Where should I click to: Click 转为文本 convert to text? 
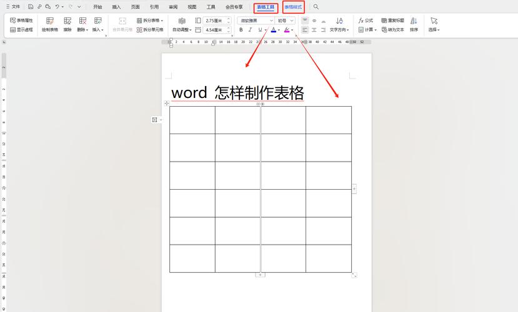pyautogui.click(x=393, y=30)
